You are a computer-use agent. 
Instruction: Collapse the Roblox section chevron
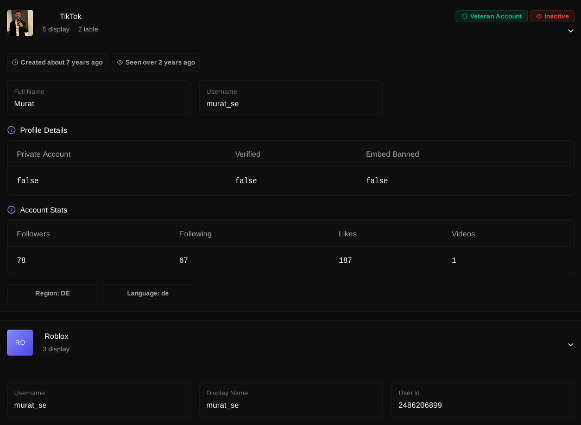pyautogui.click(x=571, y=344)
